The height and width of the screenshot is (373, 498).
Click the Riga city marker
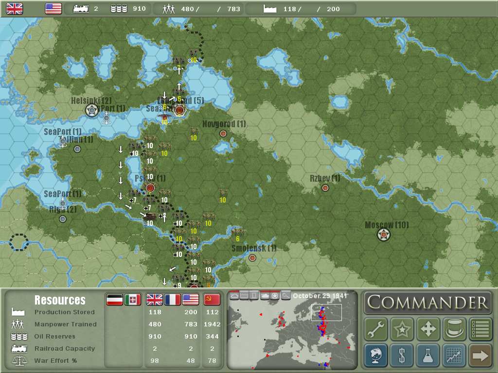63,219
